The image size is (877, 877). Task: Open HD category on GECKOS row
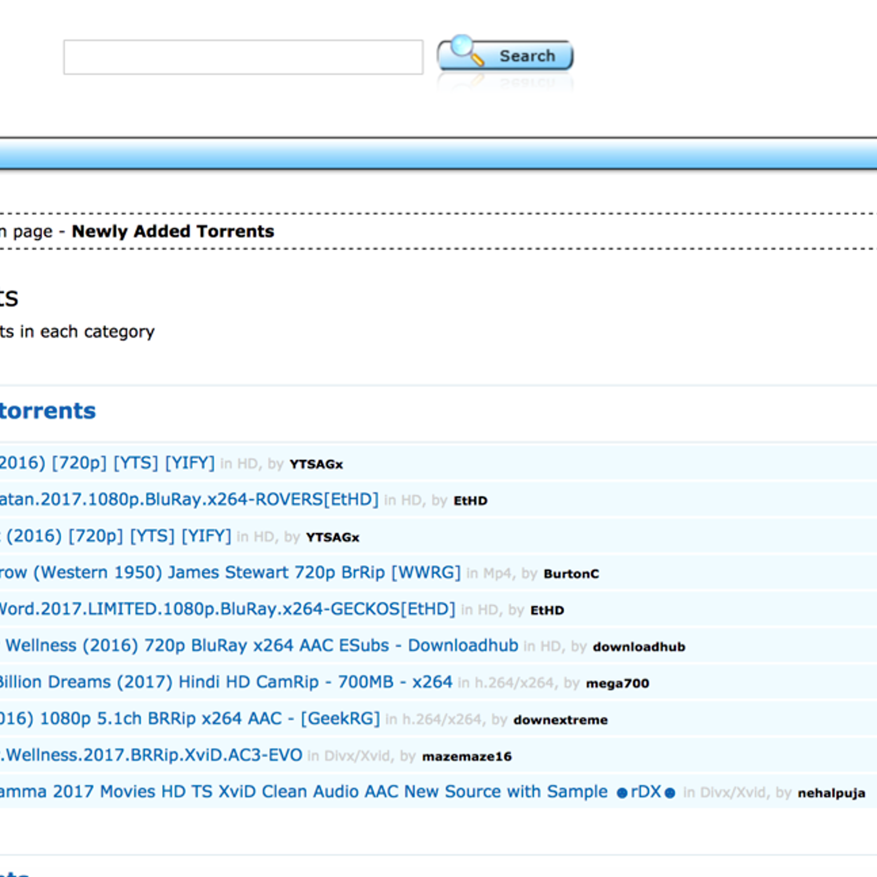(x=488, y=611)
